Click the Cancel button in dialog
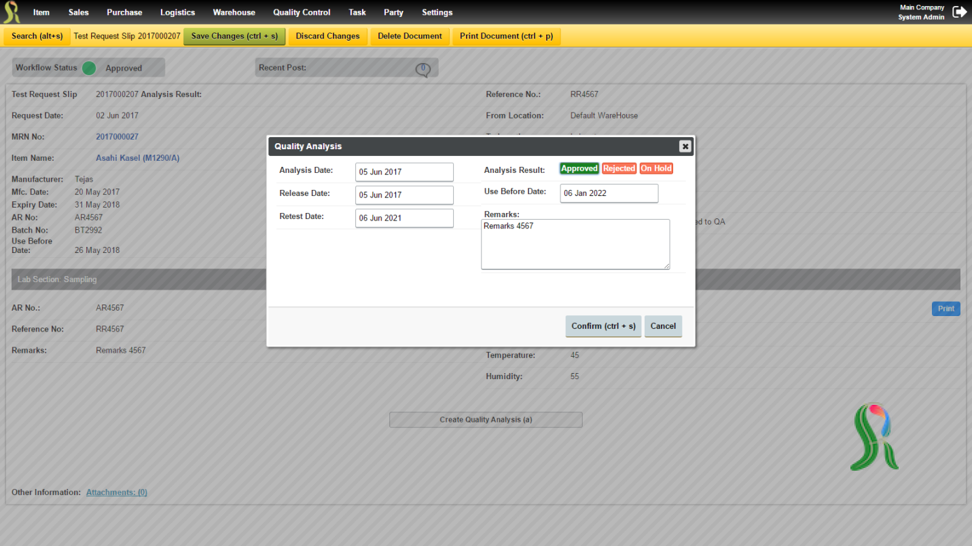 click(663, 326)
